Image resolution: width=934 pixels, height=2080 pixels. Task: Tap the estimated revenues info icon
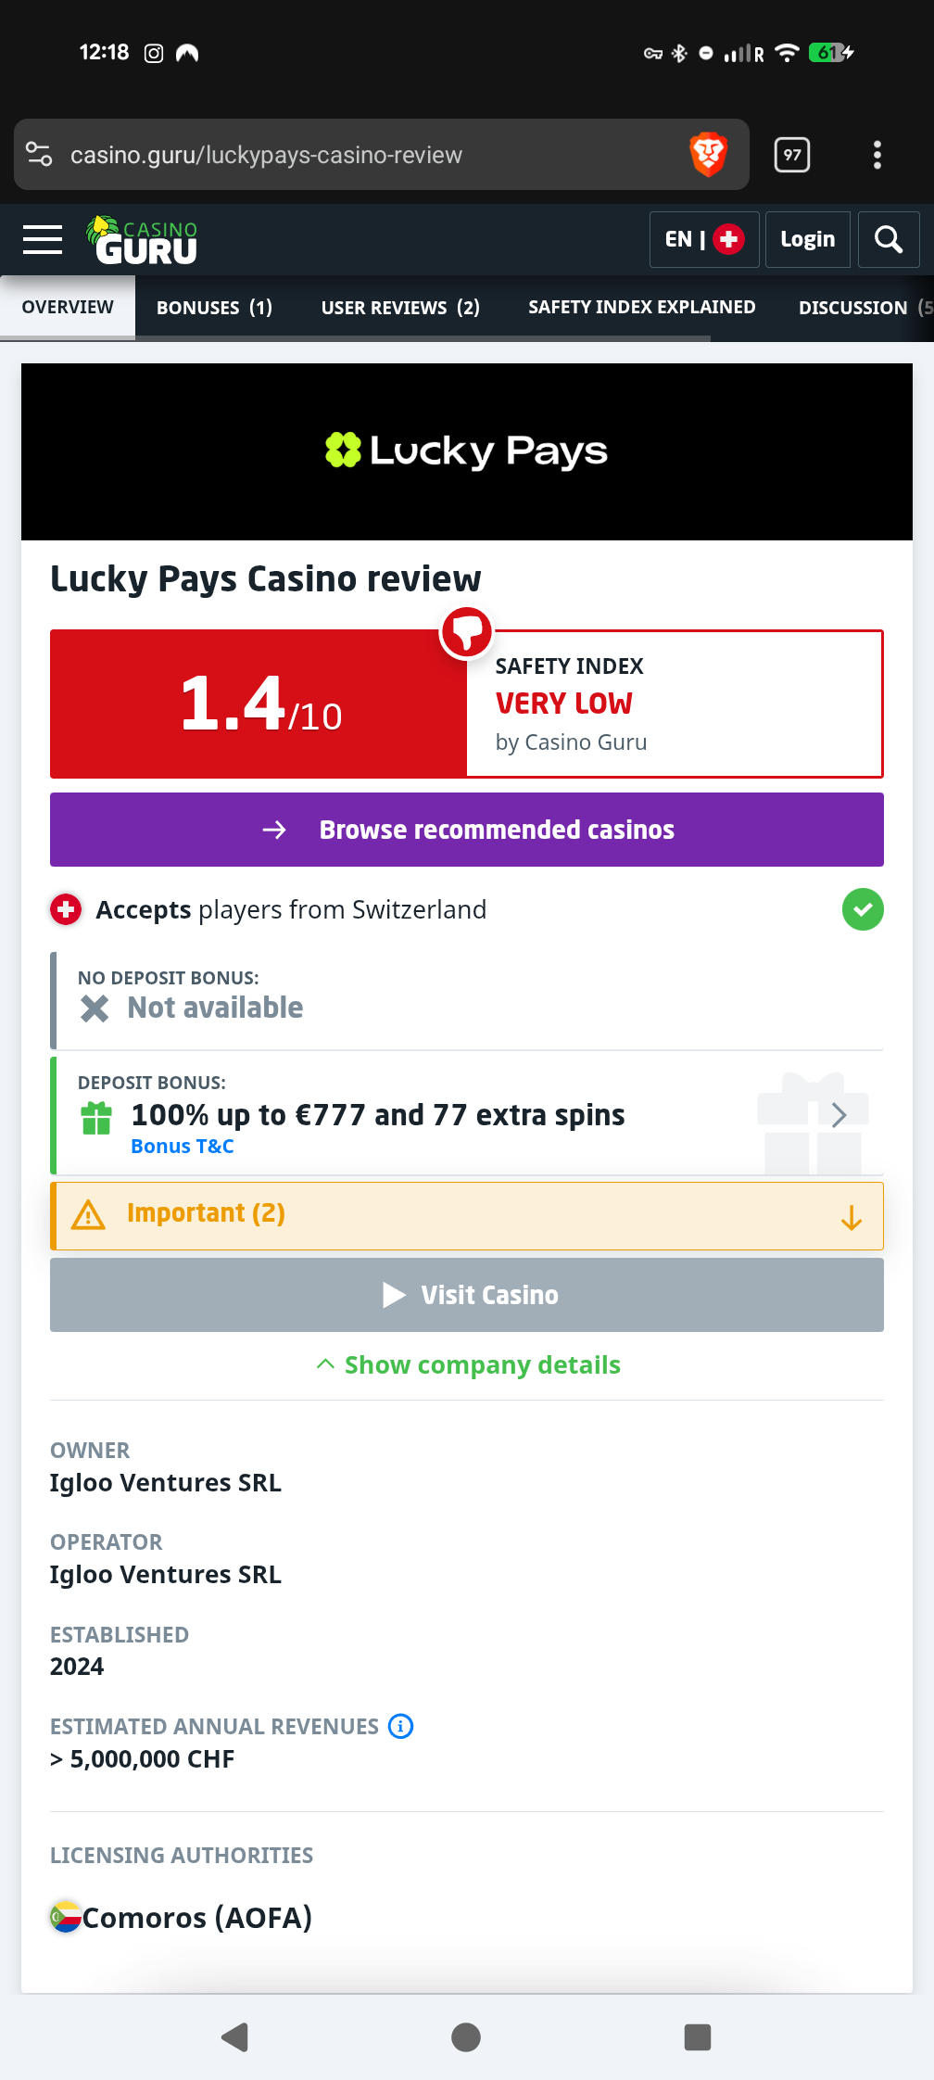click(x=400, y=1726)
